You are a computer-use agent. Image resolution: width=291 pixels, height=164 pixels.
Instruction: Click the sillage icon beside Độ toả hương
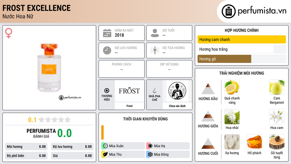[155, 50]
